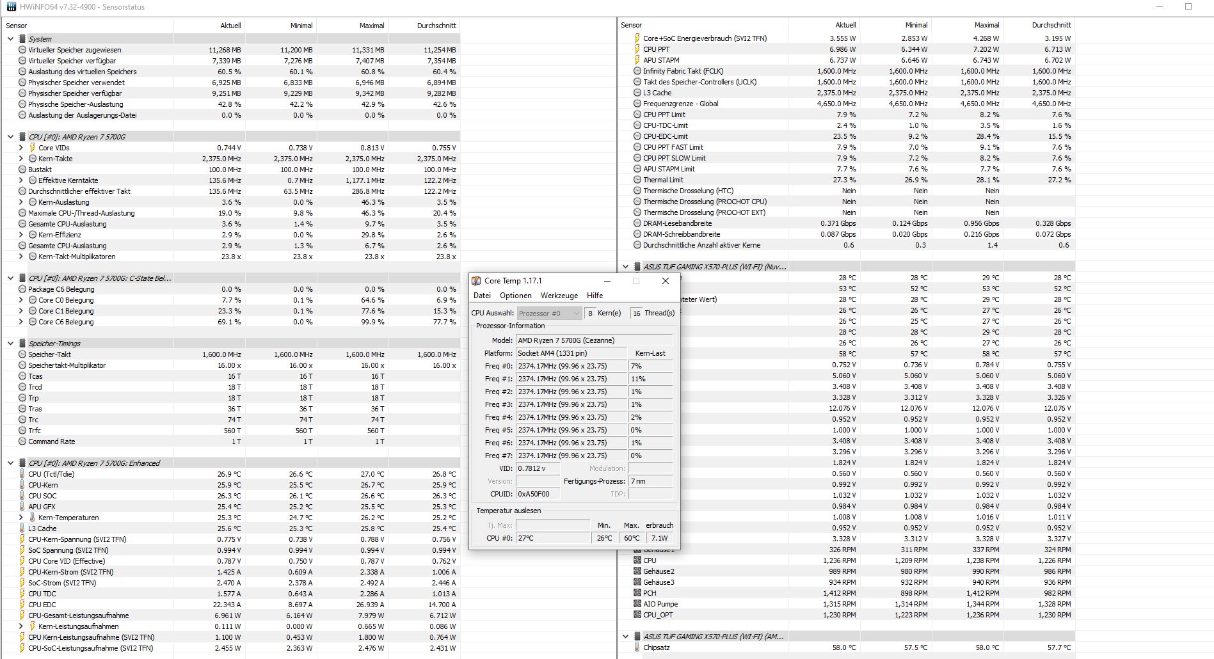Expand the Kern-Takte row

[21, 159]
